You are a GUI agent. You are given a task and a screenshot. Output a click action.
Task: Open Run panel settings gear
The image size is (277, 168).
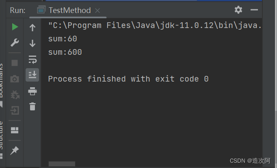click(238, 10)
